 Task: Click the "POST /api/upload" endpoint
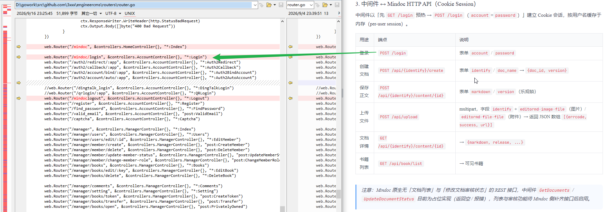(x=398, y=117)
